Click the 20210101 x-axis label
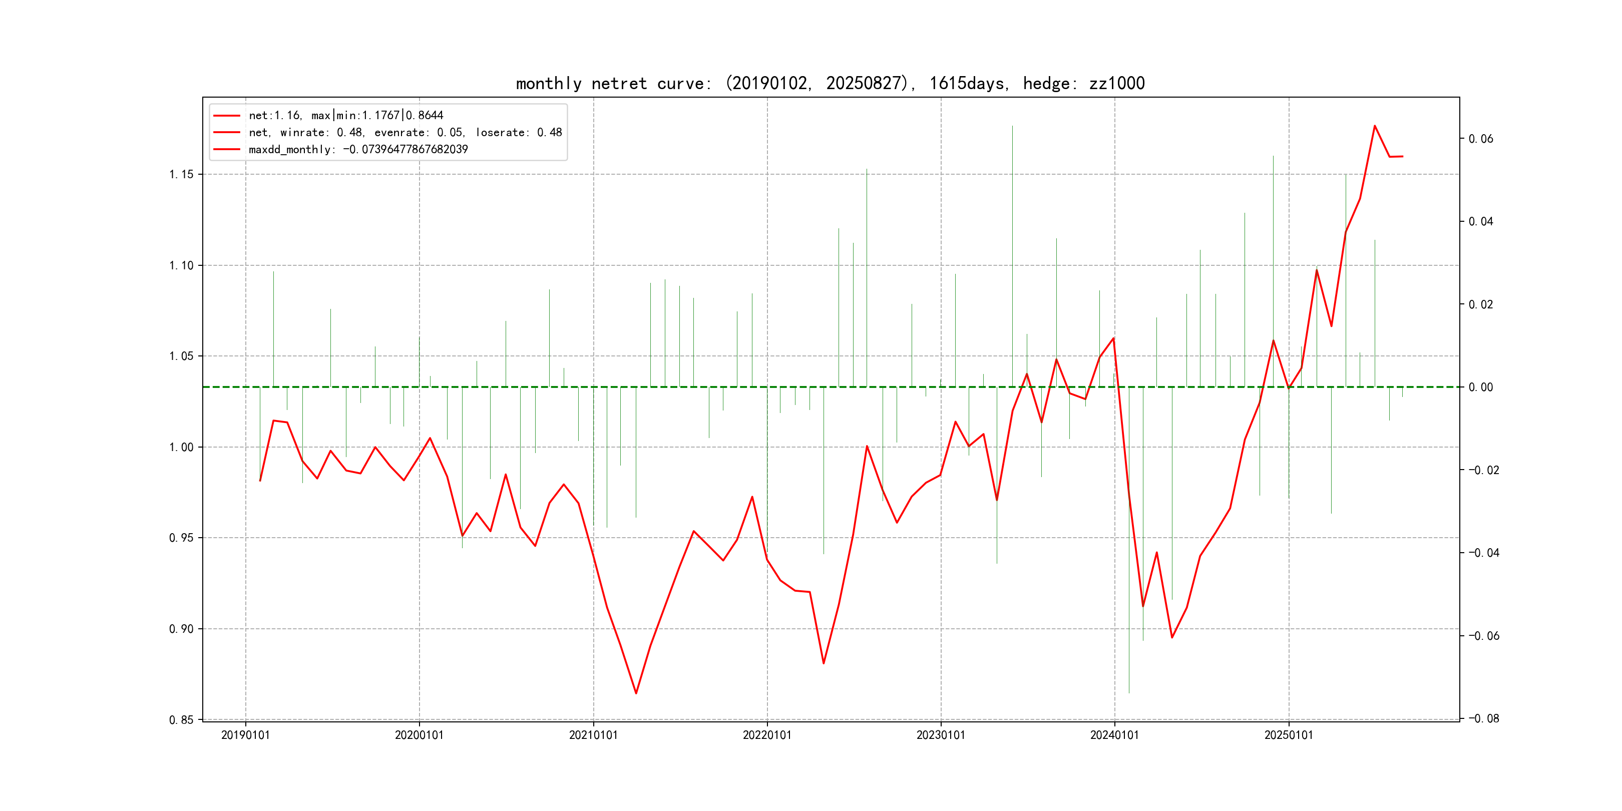 pyautogui.click(x=593, y=735)
